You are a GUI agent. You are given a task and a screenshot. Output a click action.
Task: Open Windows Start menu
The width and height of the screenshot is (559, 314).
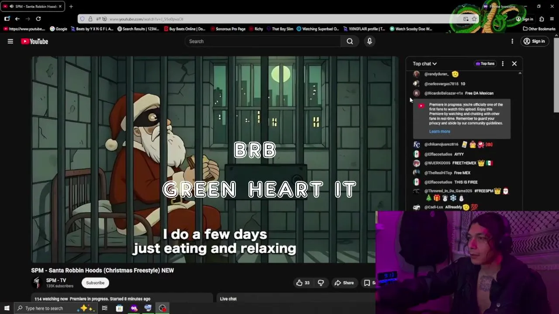pyautogui.click(x=7, y=308)
